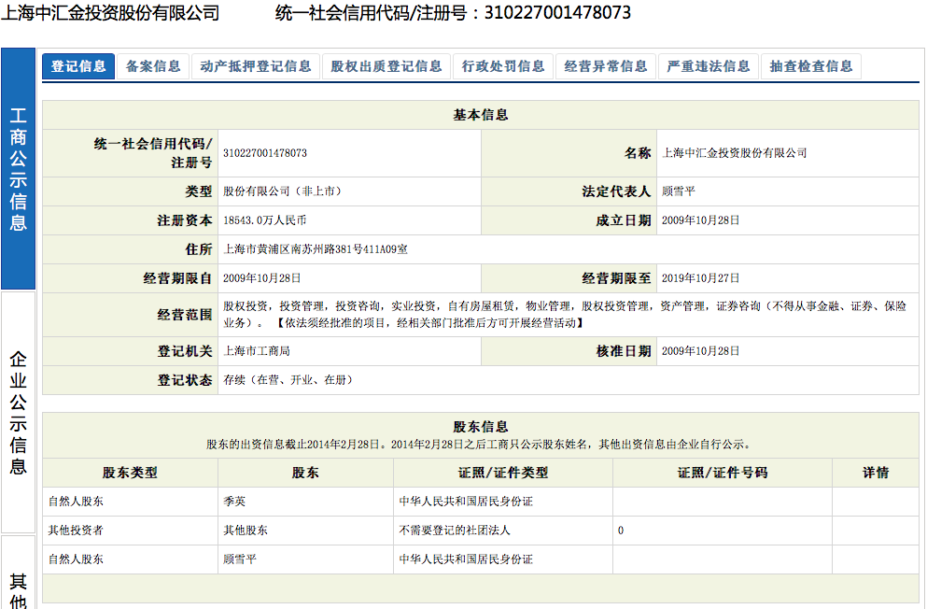Image resolution: width=927 pixels, height=609 pixels.
Task: Select the 工商公示信息 sidebar section
Action: click(x=19, y=169)
